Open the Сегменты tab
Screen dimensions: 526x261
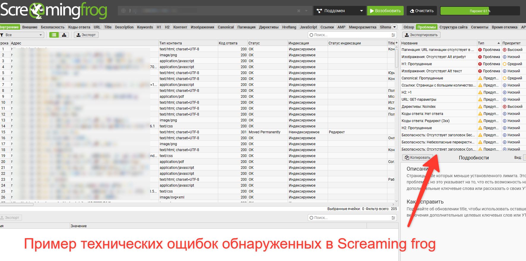coord(479,27)
